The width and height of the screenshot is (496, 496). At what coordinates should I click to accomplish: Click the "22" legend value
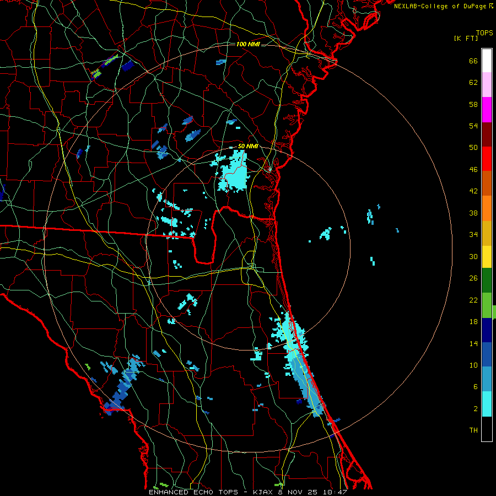click(473, 300)
